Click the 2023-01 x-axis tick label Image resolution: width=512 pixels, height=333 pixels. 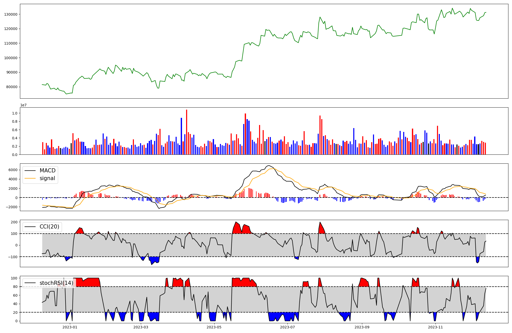(70, 327)
